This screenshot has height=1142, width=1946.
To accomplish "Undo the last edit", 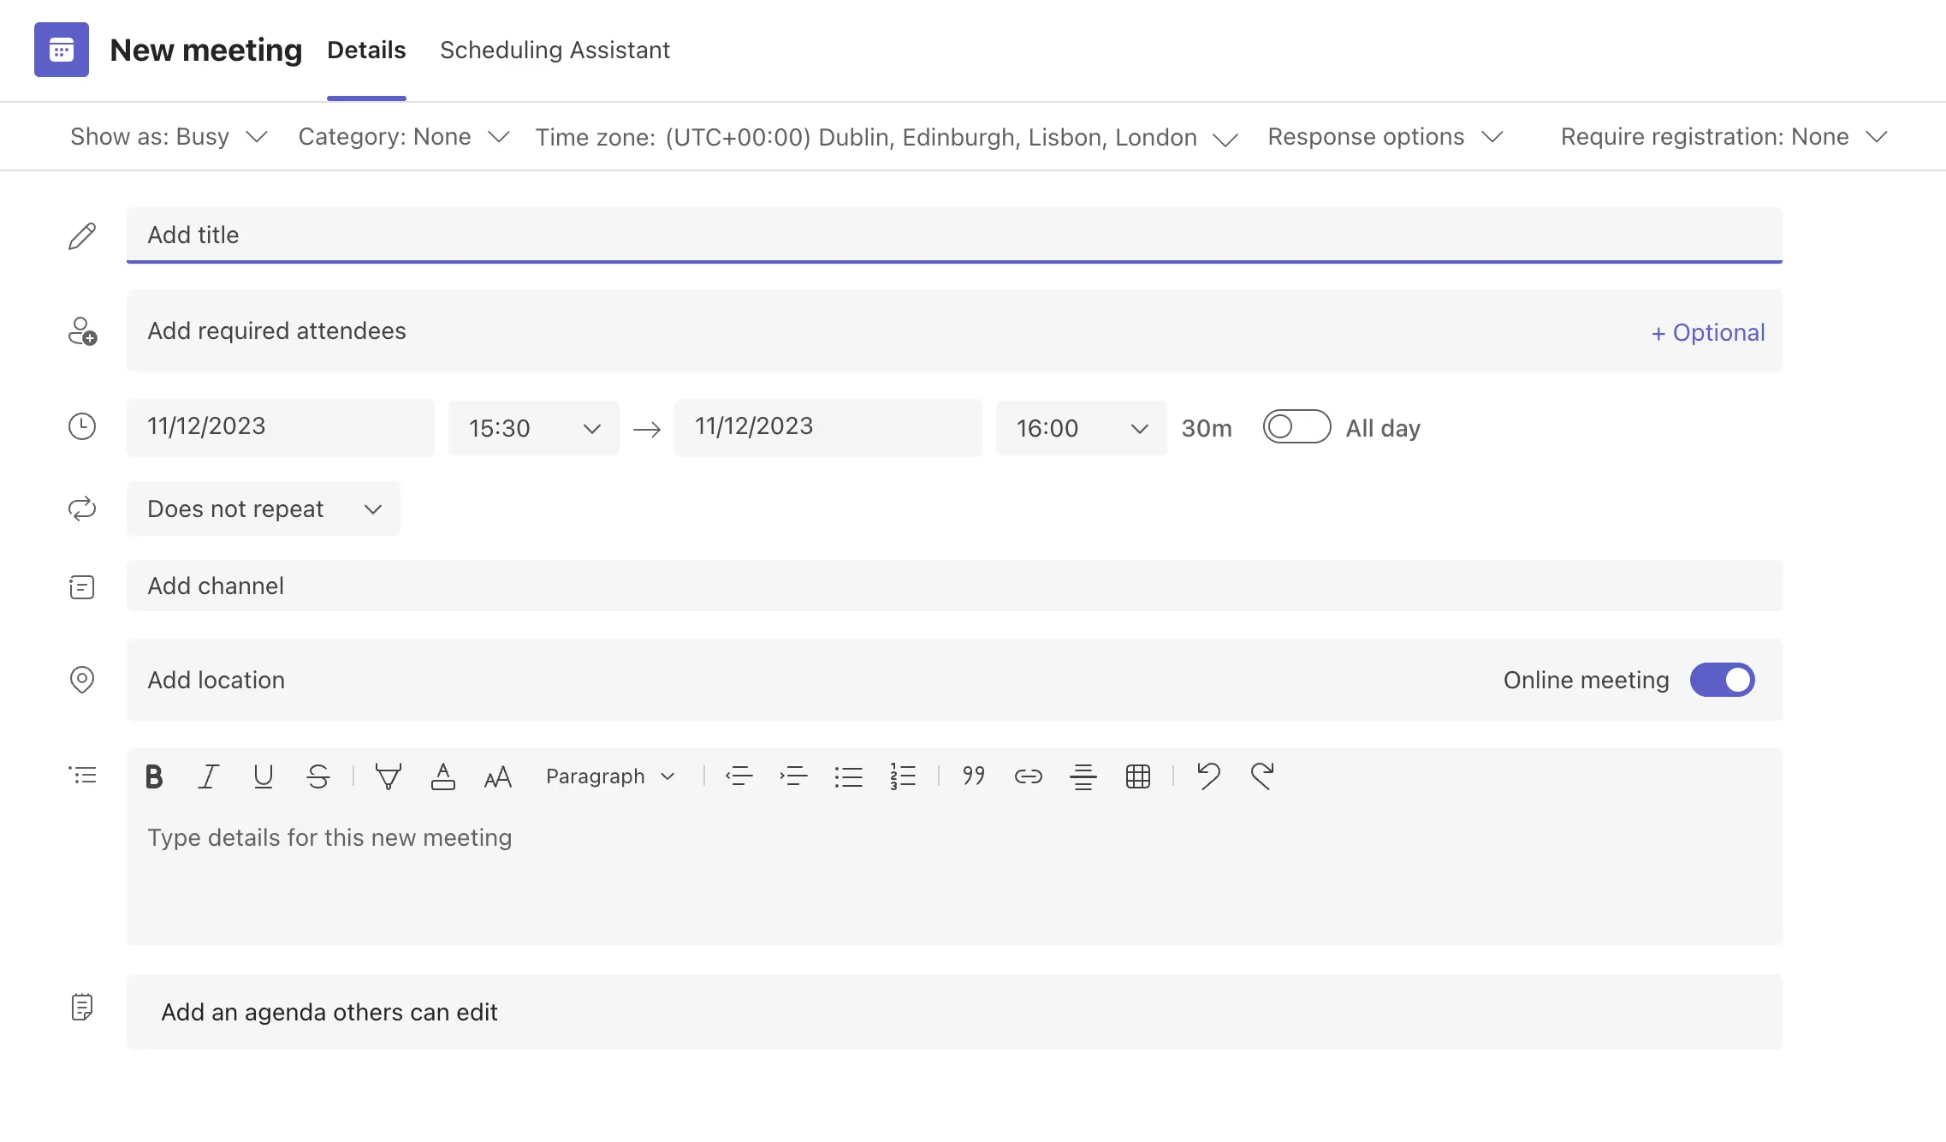I will [x=1207, y=776].
